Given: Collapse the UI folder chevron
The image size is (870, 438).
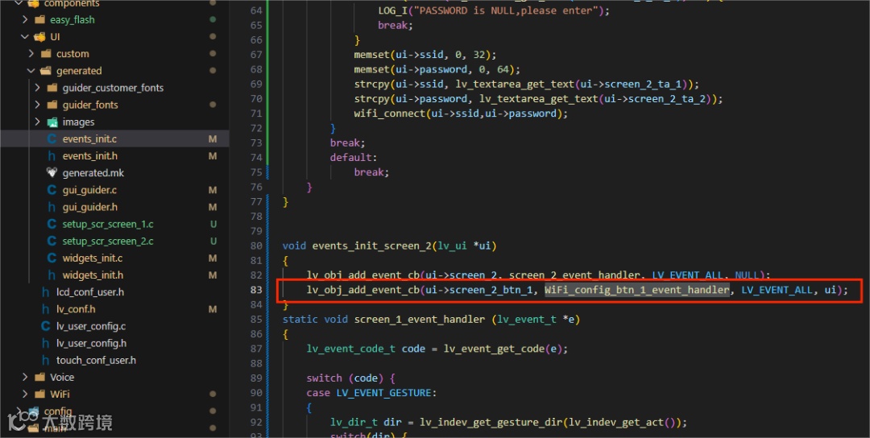Looking at the screenshot, I should pos(24,36).
